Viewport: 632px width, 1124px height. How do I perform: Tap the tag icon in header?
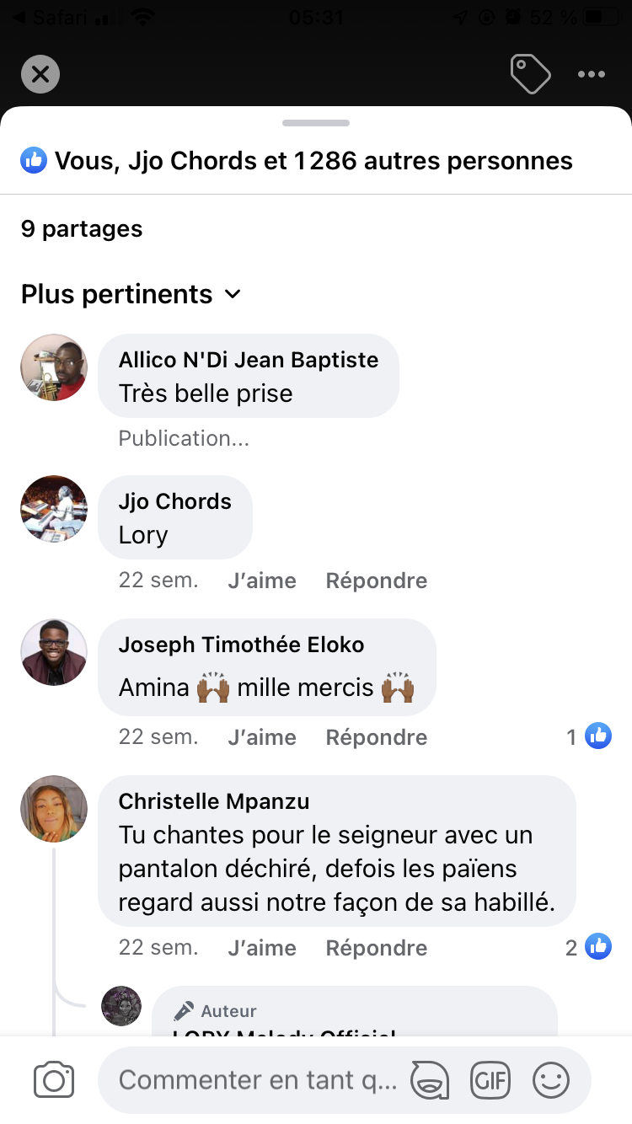click(530, 74)
